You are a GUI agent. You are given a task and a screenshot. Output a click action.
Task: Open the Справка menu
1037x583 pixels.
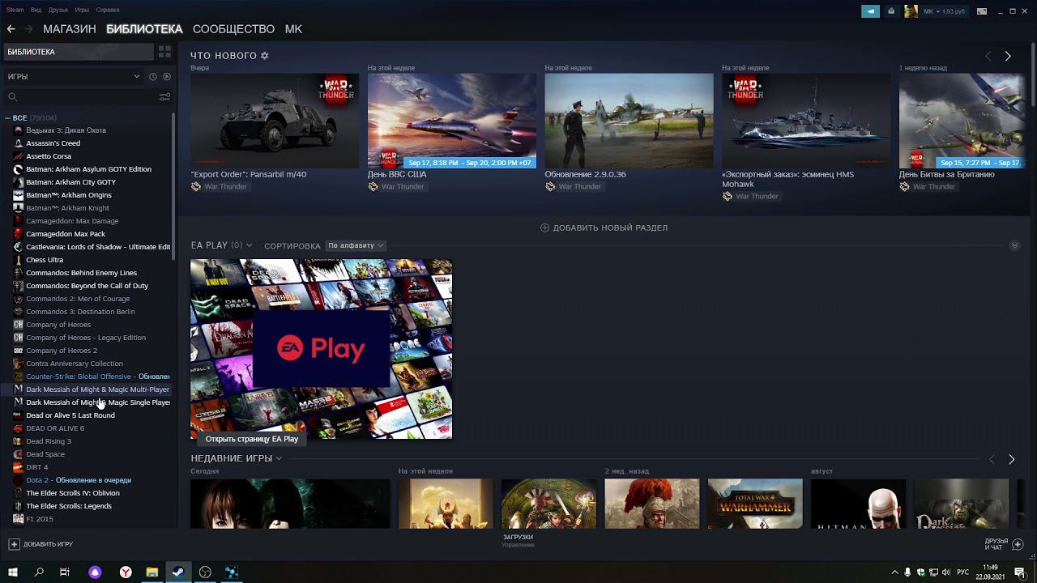tap(108, 10)
